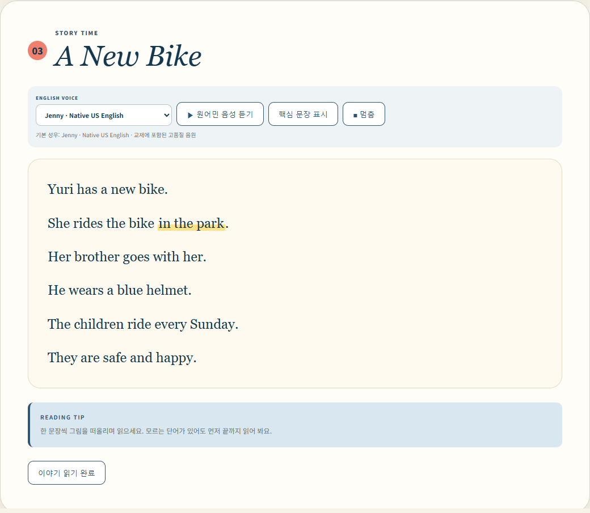Click the 핵심 문장 표시 button
The width and height of the screenshot is (590, 513).
point(303,114)
